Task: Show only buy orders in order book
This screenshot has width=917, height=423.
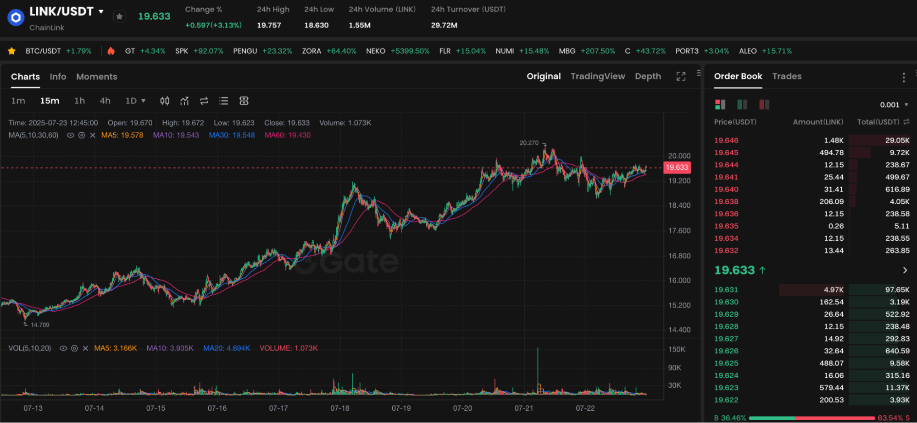Action: (742, 104)
